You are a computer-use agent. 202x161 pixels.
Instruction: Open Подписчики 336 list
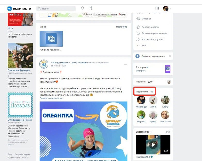point(144,92)
